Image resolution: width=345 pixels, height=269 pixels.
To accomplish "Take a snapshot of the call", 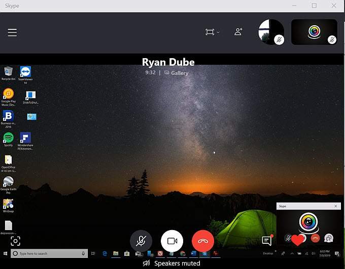I will [x=15, y=241].
